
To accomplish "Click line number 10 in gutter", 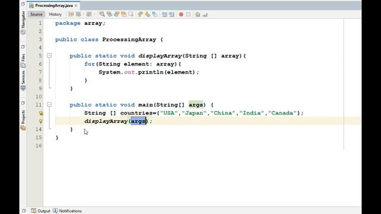I will tap(39, 96).
